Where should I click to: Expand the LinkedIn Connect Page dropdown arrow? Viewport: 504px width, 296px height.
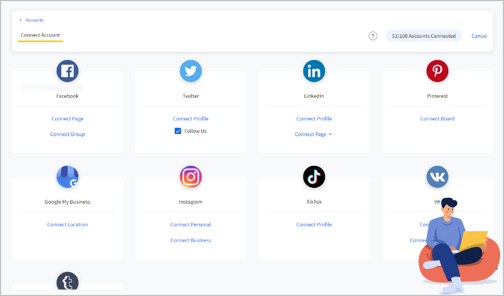point(330,134)
